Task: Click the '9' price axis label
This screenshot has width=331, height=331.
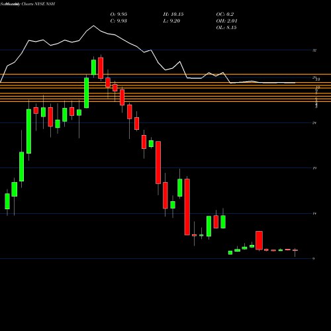Action: 314,259
